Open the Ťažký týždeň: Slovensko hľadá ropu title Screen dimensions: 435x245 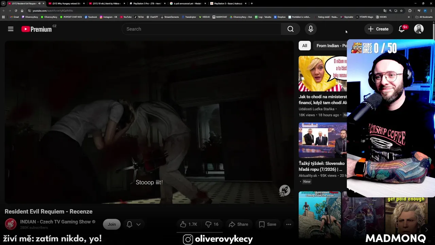coord(322,166)
